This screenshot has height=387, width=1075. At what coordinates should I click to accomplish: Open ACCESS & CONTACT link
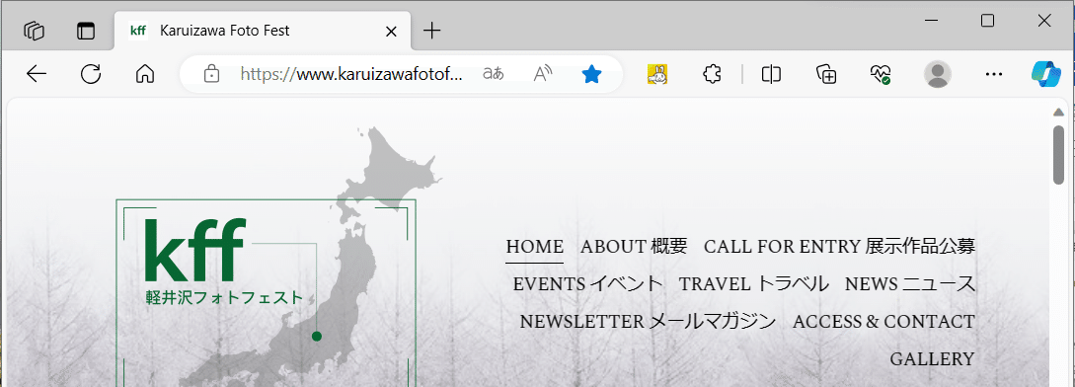(x=883, y=322)
